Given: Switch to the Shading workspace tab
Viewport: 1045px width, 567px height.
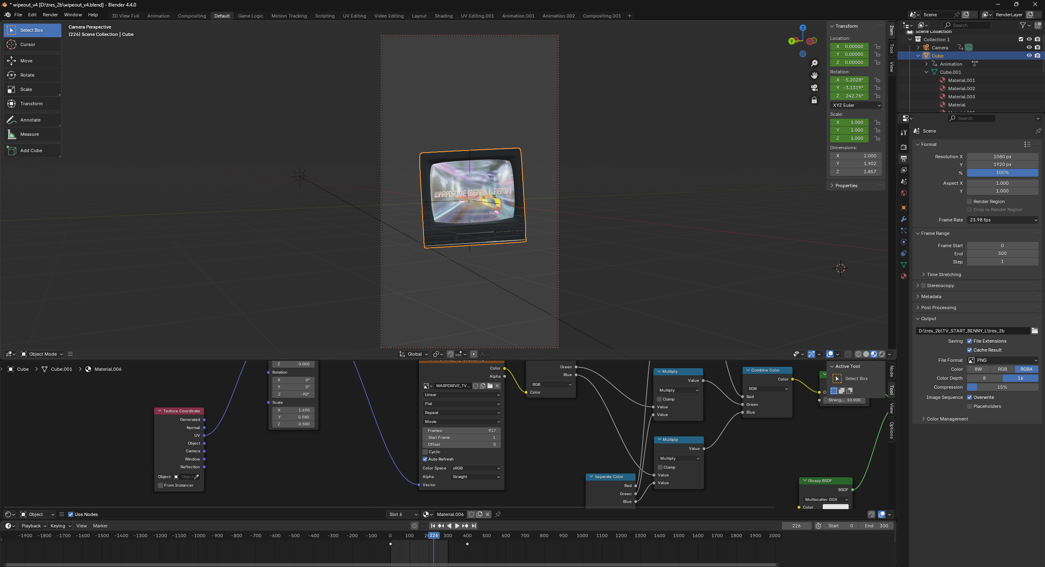Looking at the screenshot, I should 443,16.
